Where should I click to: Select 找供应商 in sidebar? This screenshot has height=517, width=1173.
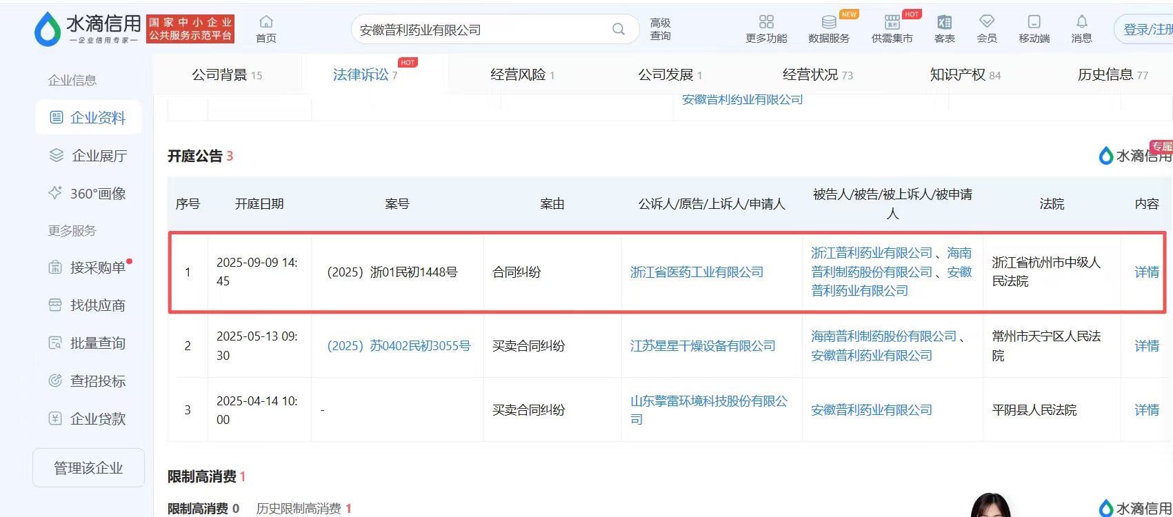[88, 305]
